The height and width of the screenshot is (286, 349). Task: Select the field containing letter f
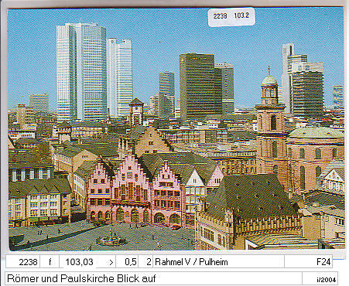tap(50, 262)
